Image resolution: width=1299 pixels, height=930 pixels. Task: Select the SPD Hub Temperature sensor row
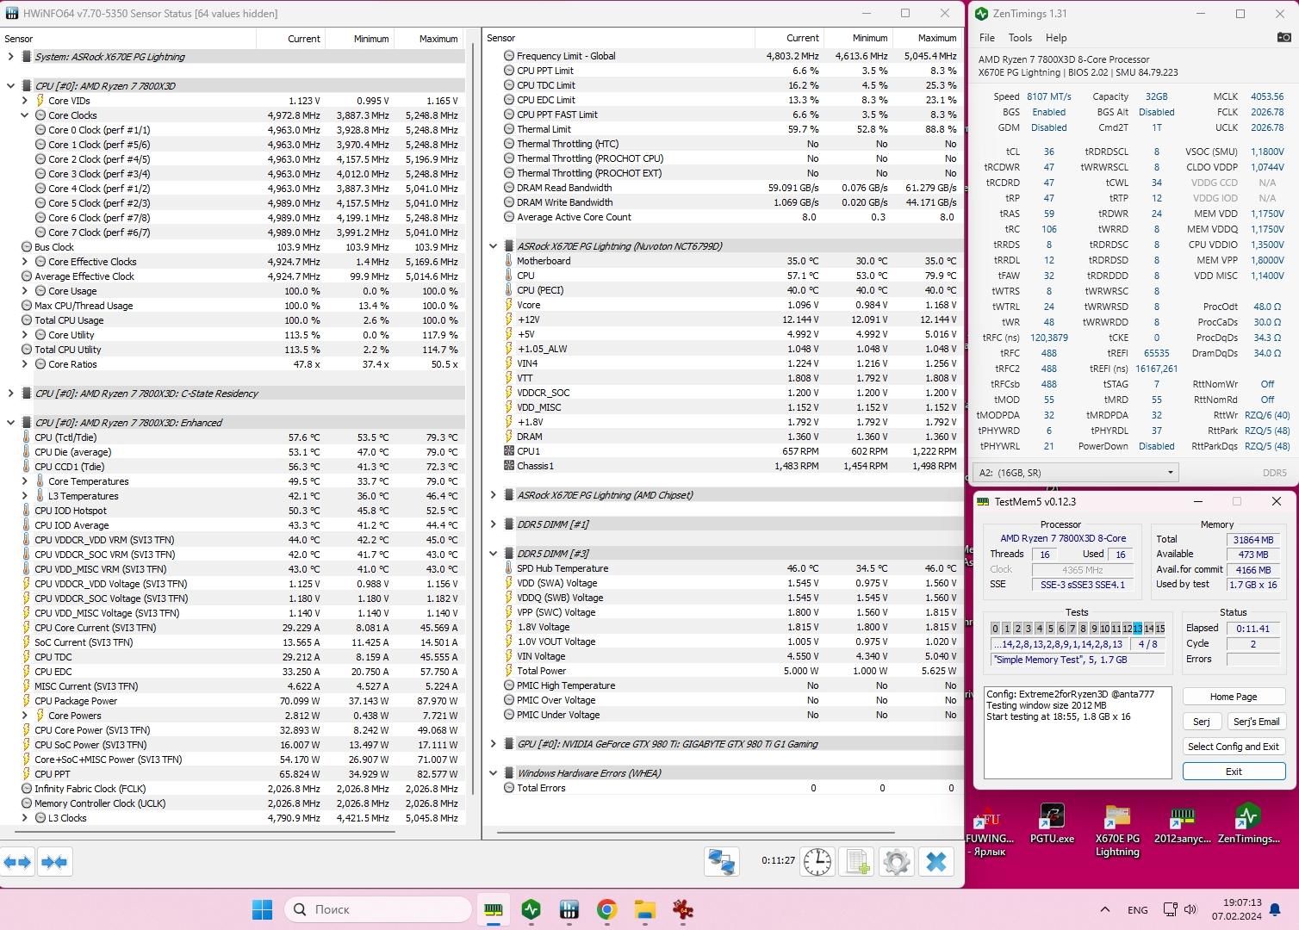click(x=722, y=568)
